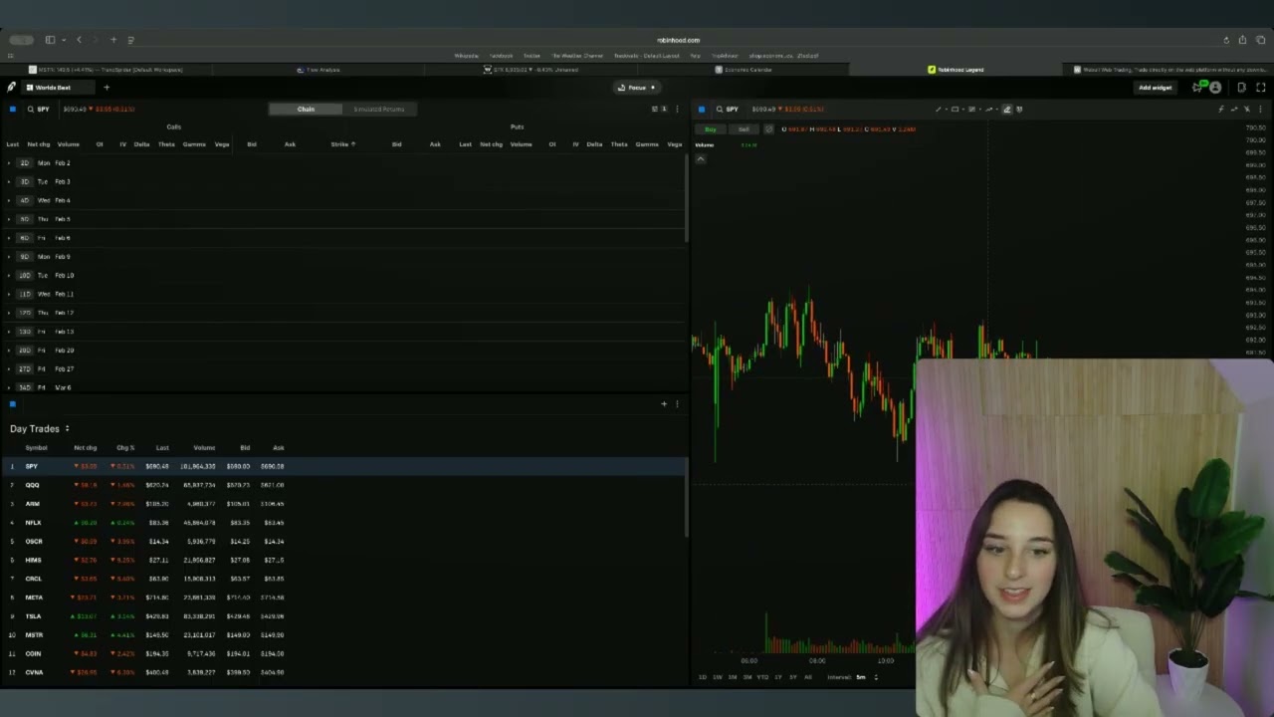Click the watchlist vertical scrollbar
Screen dimensions: 1274x717
(x=687, y=498)
